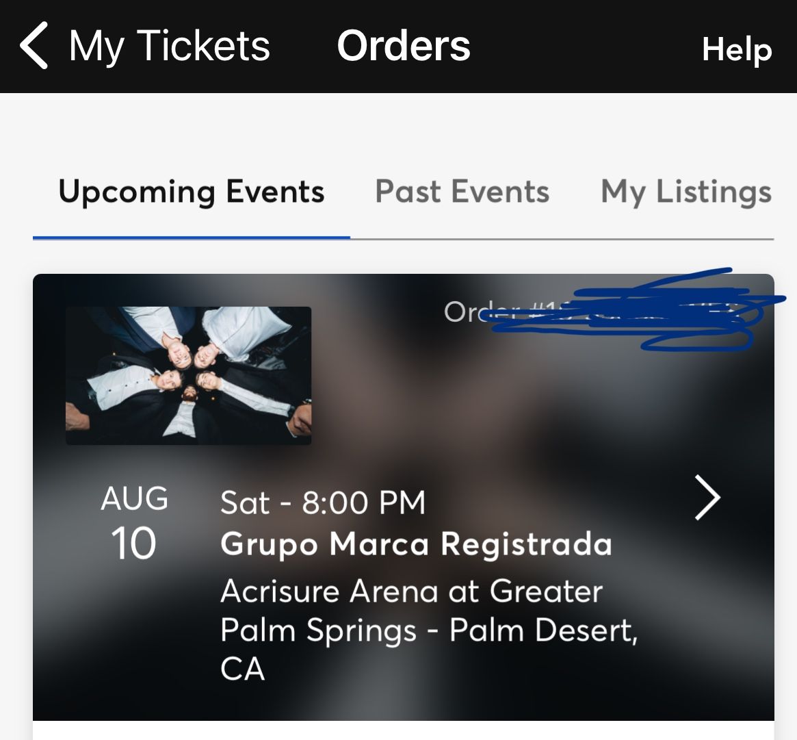
Task: Open the My Listings tab
Action: pos(685,192)
